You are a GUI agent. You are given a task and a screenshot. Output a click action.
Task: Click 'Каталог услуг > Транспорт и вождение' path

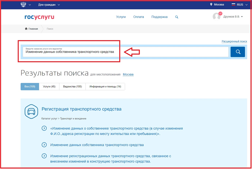64,119
